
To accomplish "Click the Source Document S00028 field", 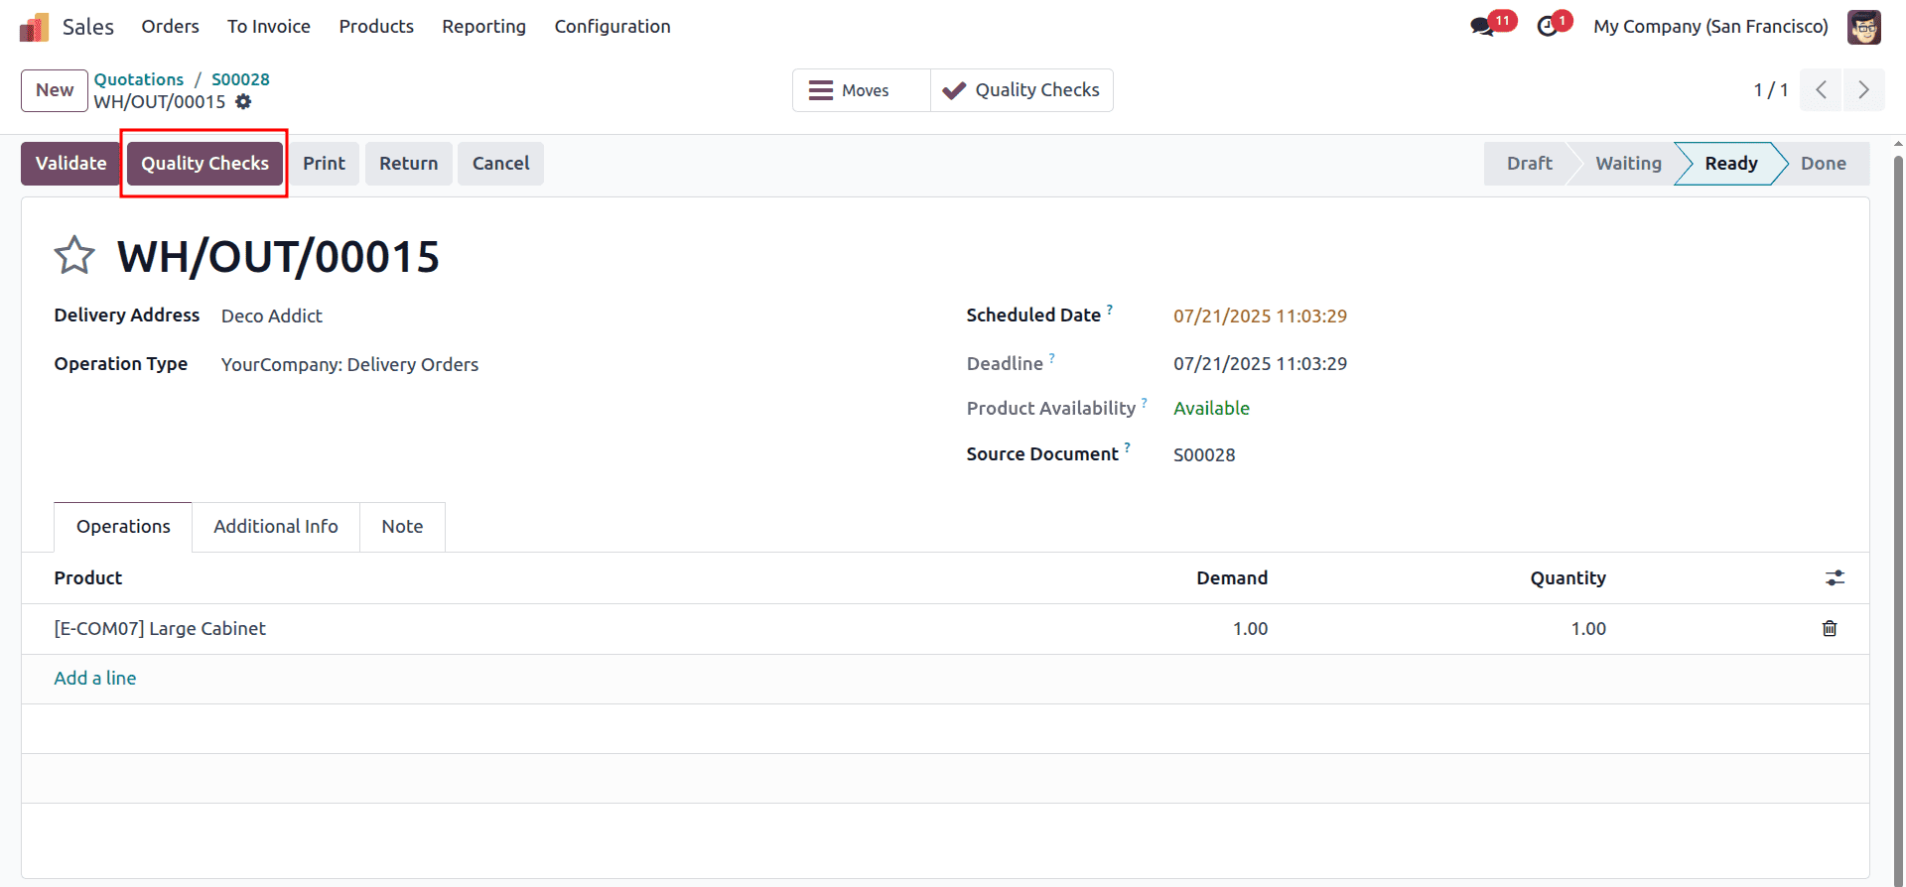I will tap(1204, 455).
